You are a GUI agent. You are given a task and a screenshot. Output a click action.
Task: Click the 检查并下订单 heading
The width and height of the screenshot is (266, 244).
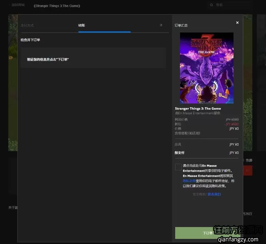pos(30,40)
